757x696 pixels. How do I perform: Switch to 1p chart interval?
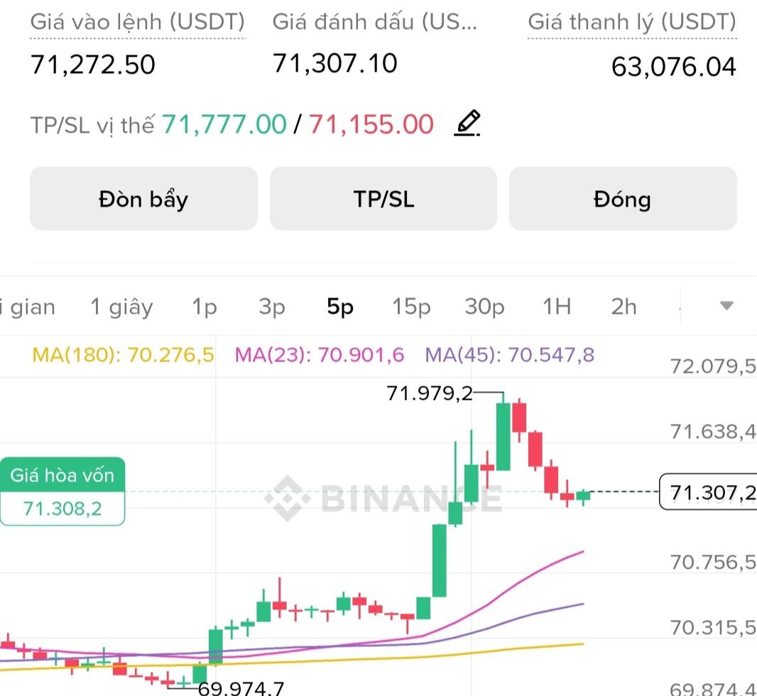click(205, 307)
